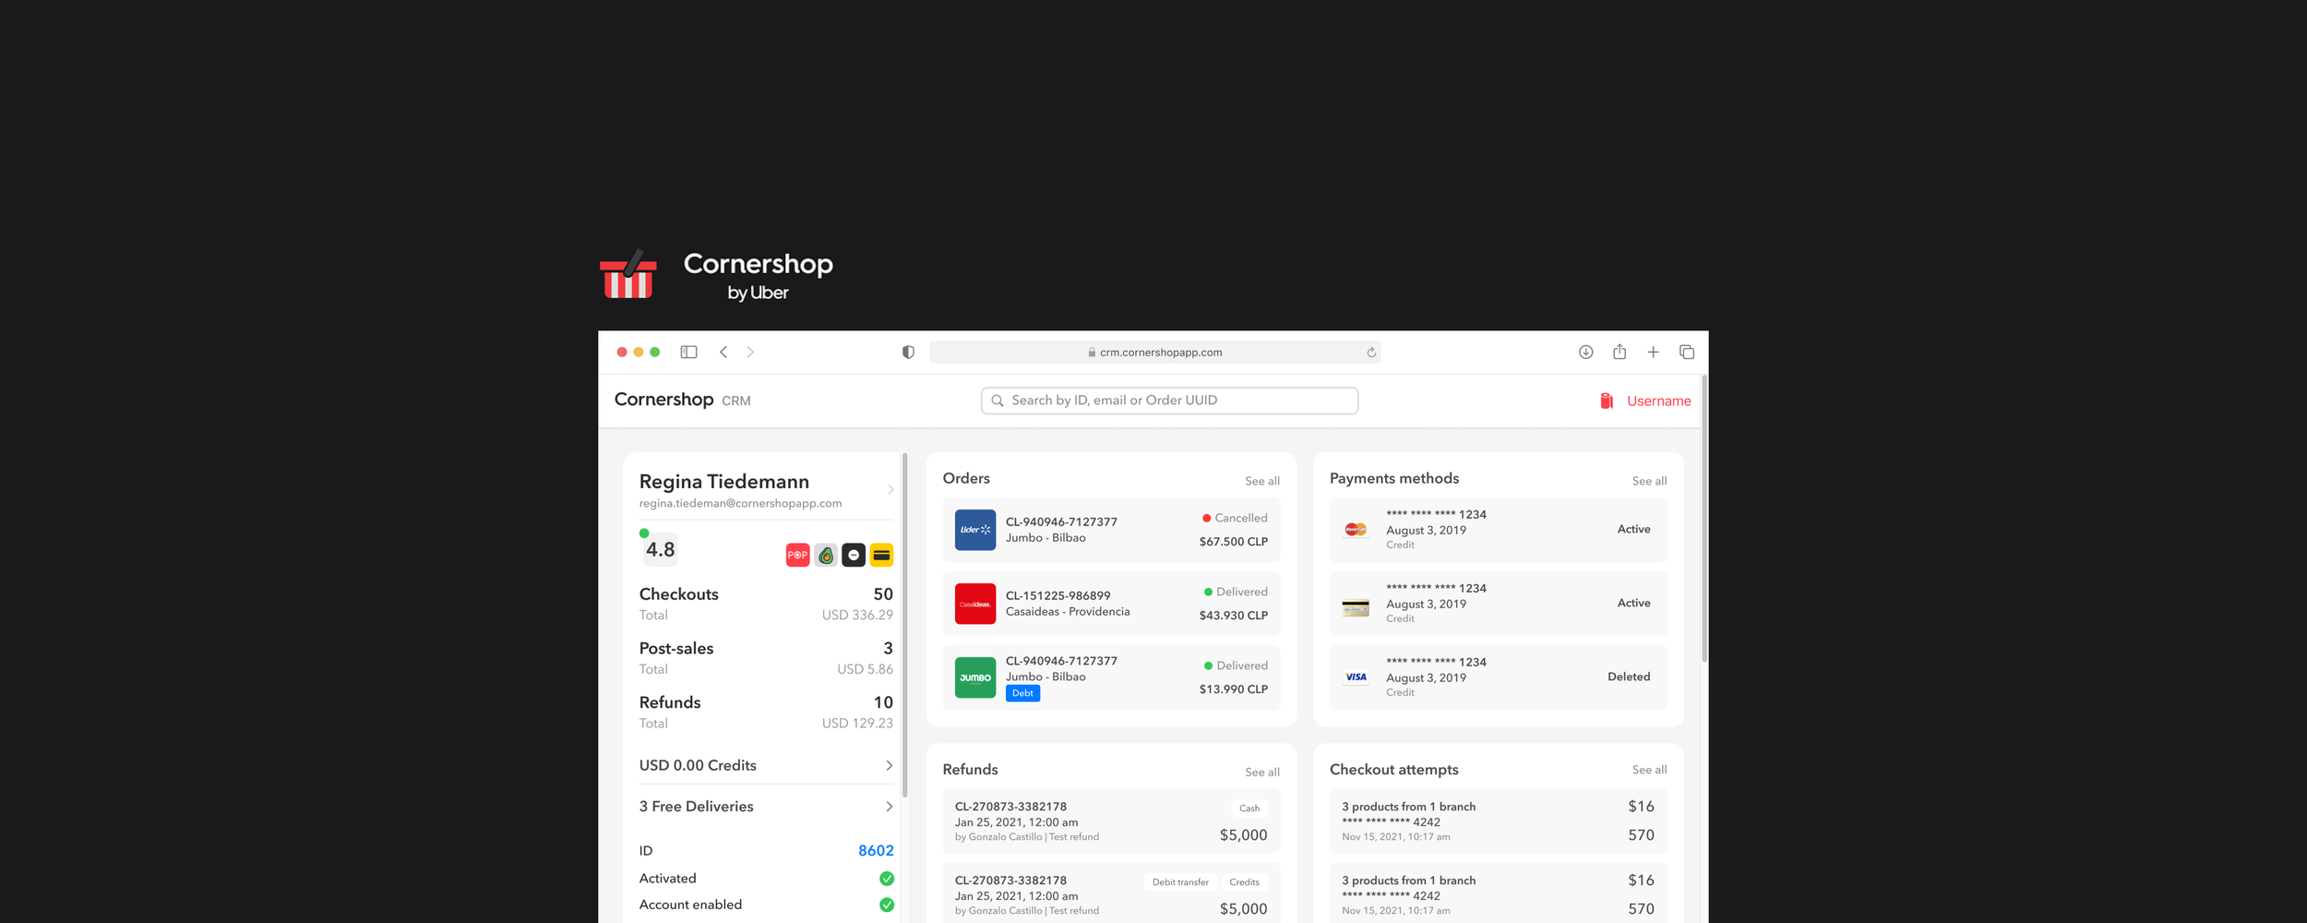2307x923 pixels.
Task: Select the generic credit card icon payment method
Action: click(1356, 608)
